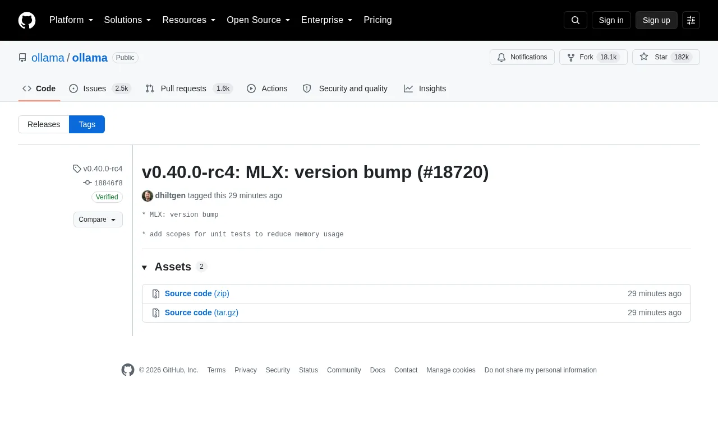Switch to the Issues tab
This screenshot has height=448, width=718.
(x=100, y=88)
